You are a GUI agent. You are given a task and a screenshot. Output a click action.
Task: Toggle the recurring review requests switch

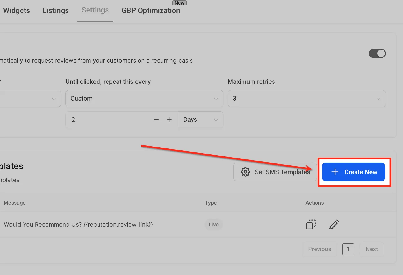point(377,54)
